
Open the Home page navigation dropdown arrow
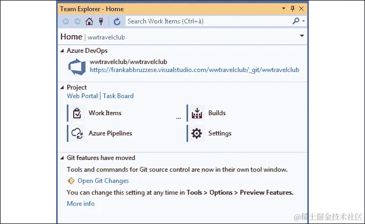pos(302,36)
